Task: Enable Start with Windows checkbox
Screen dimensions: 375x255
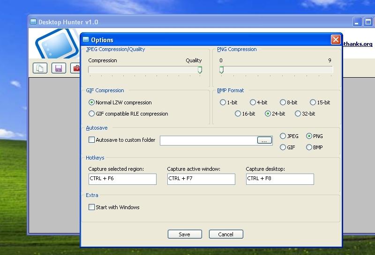Action: [x=92, y=207]
